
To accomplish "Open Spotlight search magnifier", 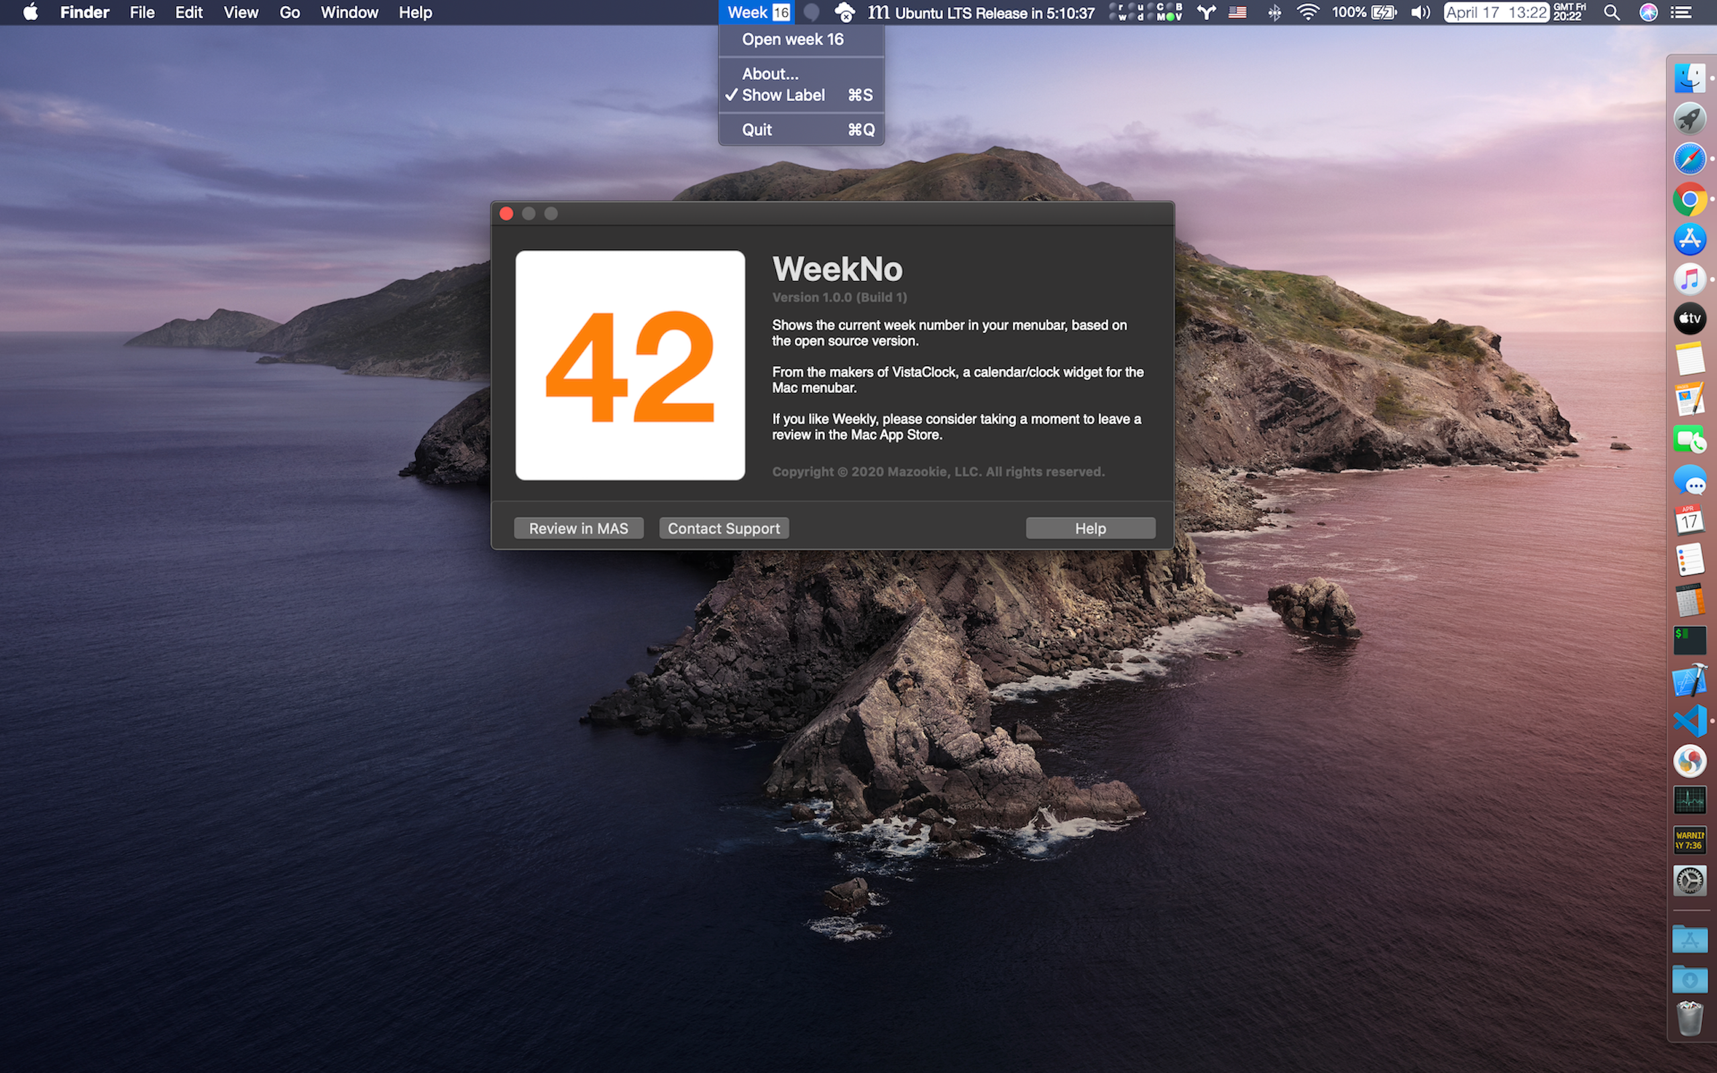I will (x=1611, y=12).
